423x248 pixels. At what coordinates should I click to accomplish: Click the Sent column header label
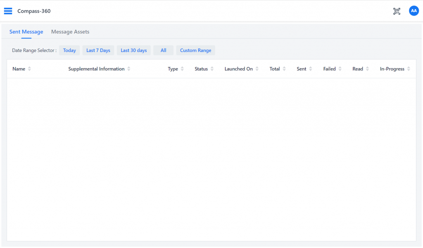[x=301, y=69]
